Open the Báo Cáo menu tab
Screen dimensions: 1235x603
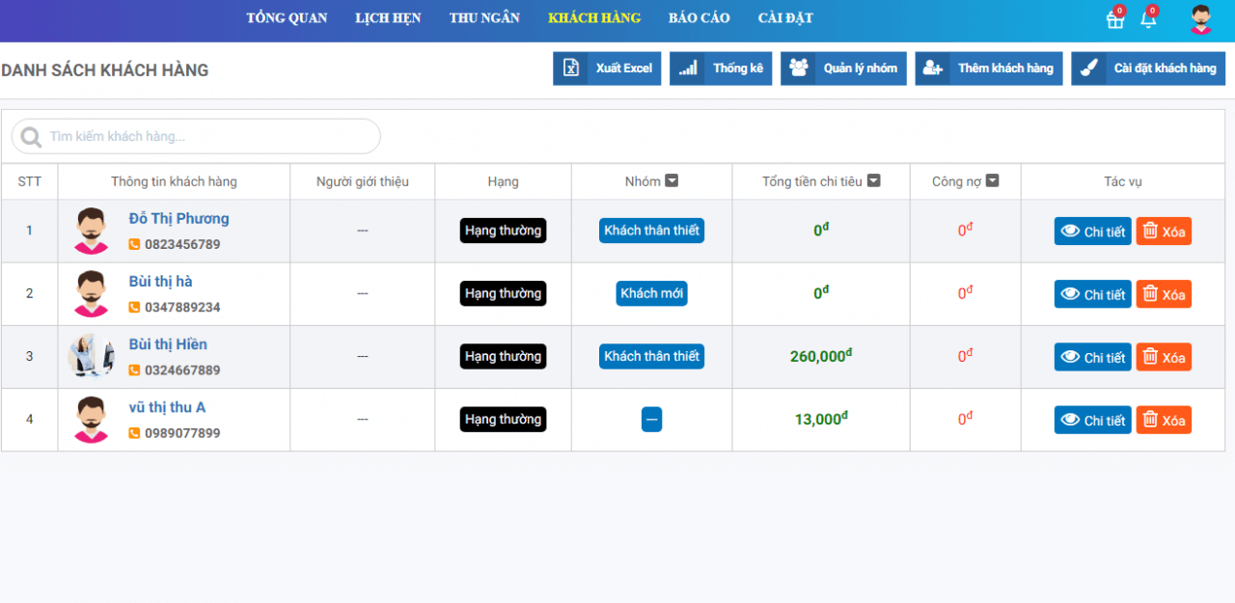point(699,18)
